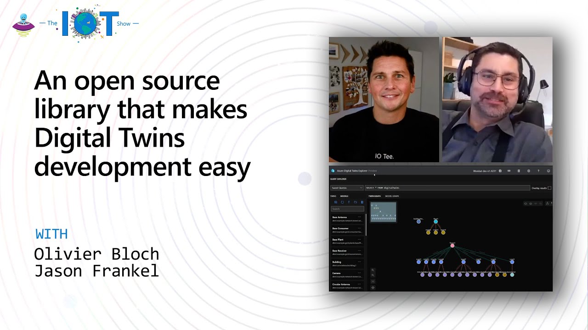Select the Base Consumer model entry
The width and height of the screenshot is (588, 330).
click(x=347, y=230)
